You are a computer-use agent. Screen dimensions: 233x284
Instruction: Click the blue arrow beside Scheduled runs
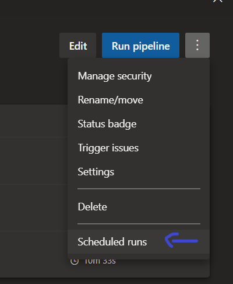click(181, 240)
